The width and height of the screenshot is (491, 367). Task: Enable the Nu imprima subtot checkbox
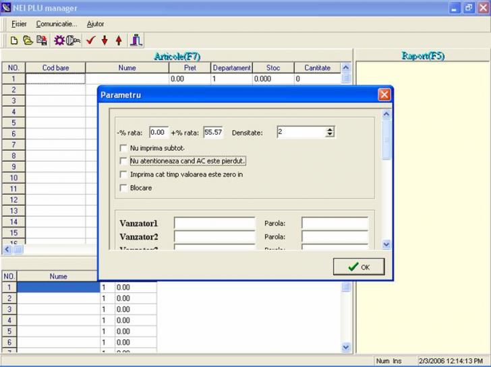123,148
